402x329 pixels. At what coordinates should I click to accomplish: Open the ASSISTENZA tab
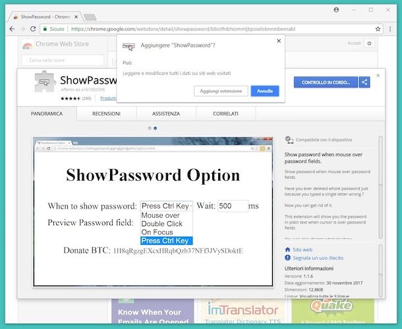pyautogui.click(x=166, y=114)
